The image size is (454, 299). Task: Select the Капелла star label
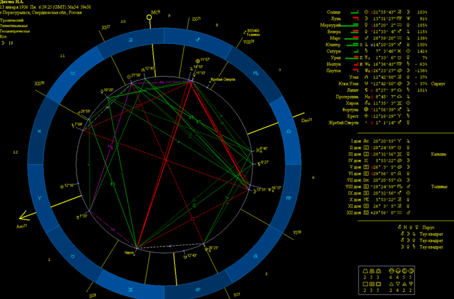point(439,154)
